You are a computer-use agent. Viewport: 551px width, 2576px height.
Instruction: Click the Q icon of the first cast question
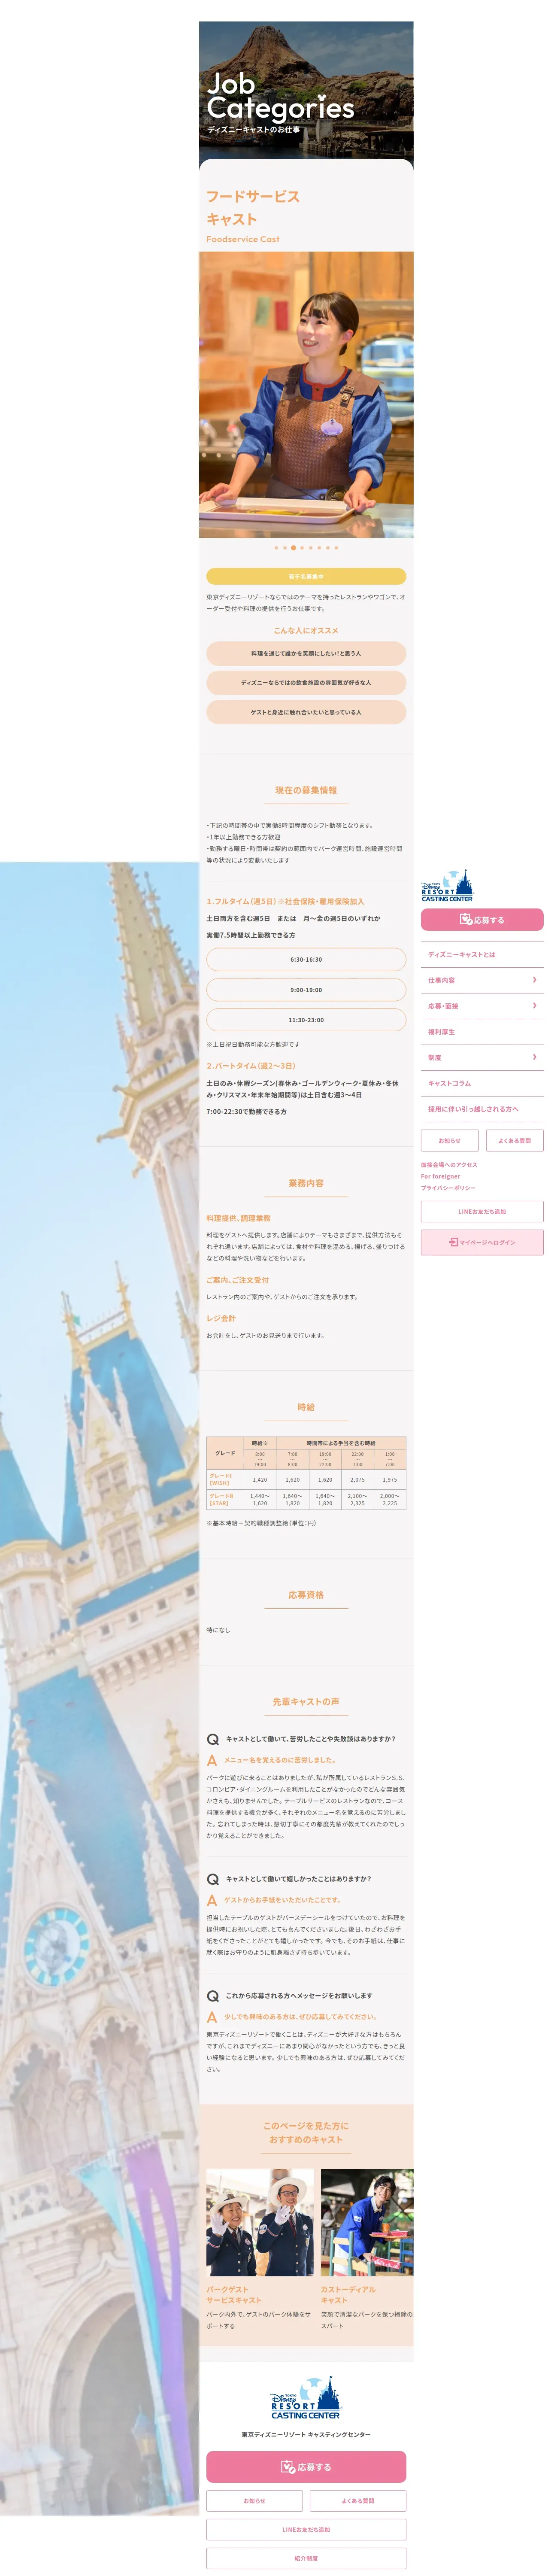213,1740
